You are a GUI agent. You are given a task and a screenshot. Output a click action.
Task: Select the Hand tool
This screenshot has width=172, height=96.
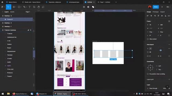click(x=39, y=7)
